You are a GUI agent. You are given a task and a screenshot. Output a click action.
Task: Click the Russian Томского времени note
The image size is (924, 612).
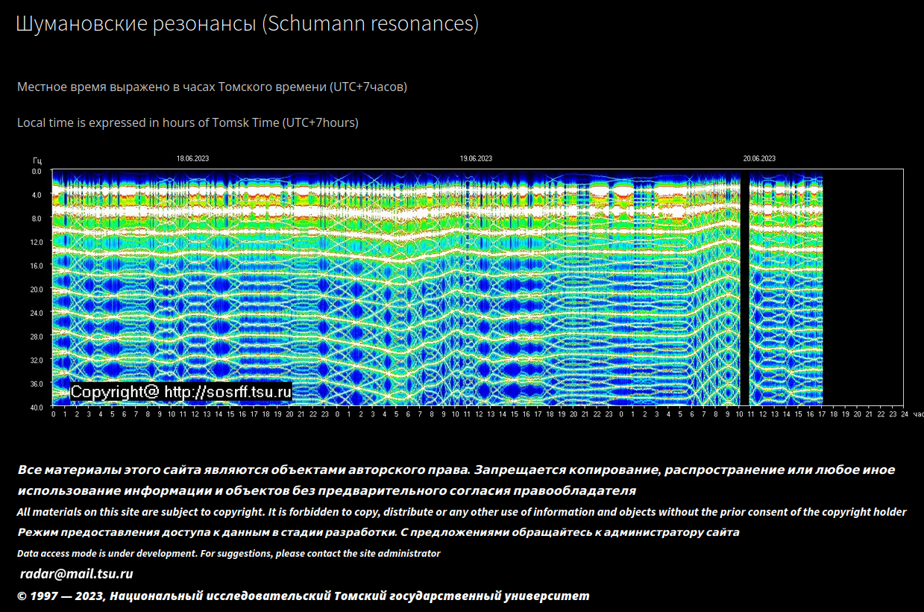[x=212, y=87]
